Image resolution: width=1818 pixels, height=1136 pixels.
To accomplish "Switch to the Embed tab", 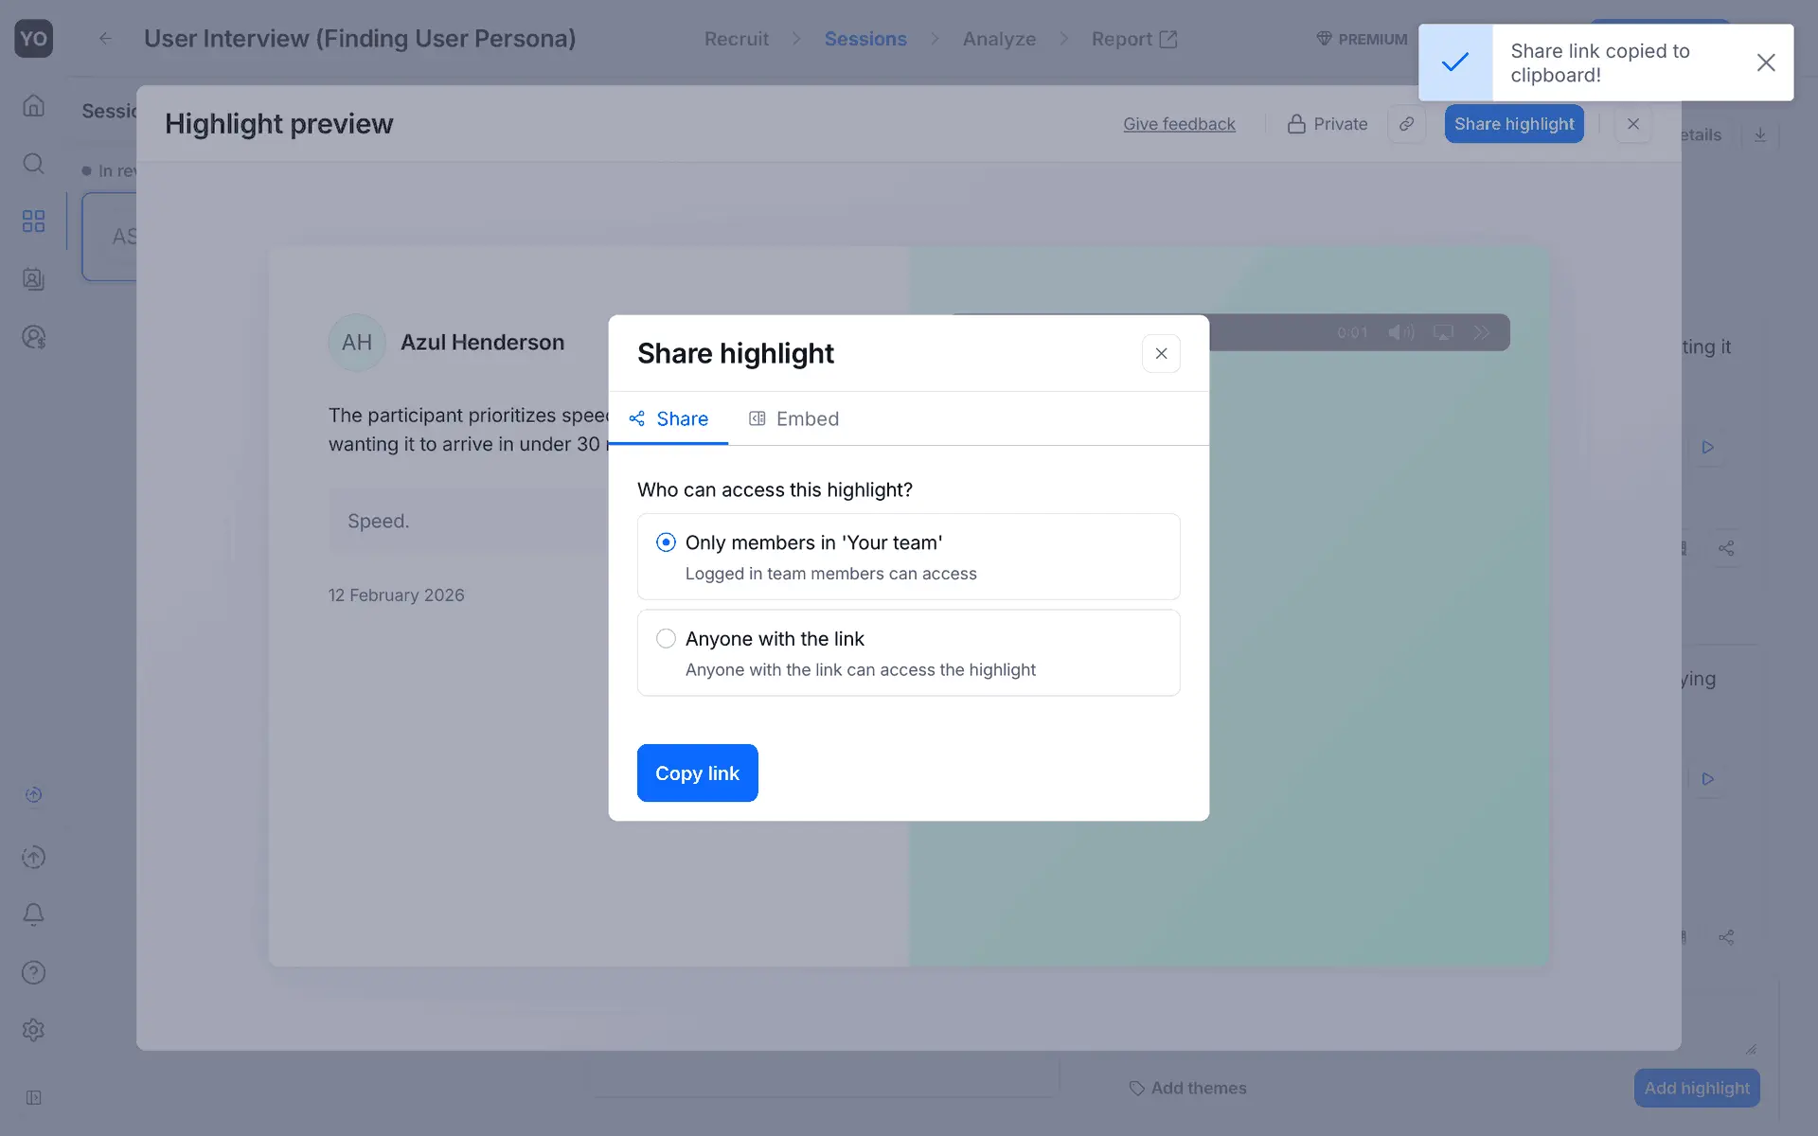I will tap(793, 418).
